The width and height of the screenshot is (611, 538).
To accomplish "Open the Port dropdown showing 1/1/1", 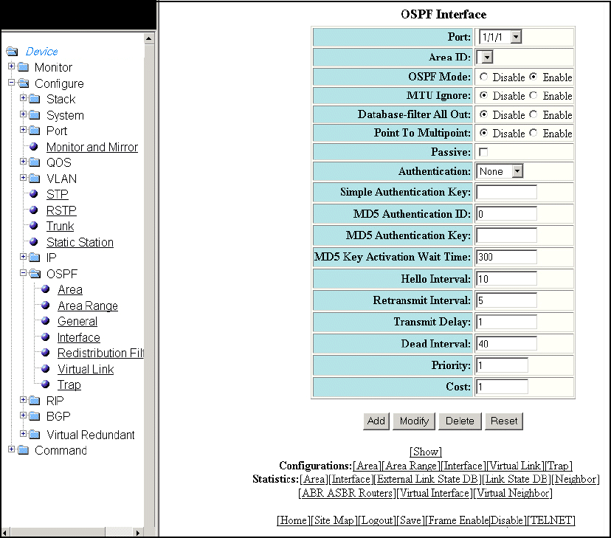I will pos(500,37).
